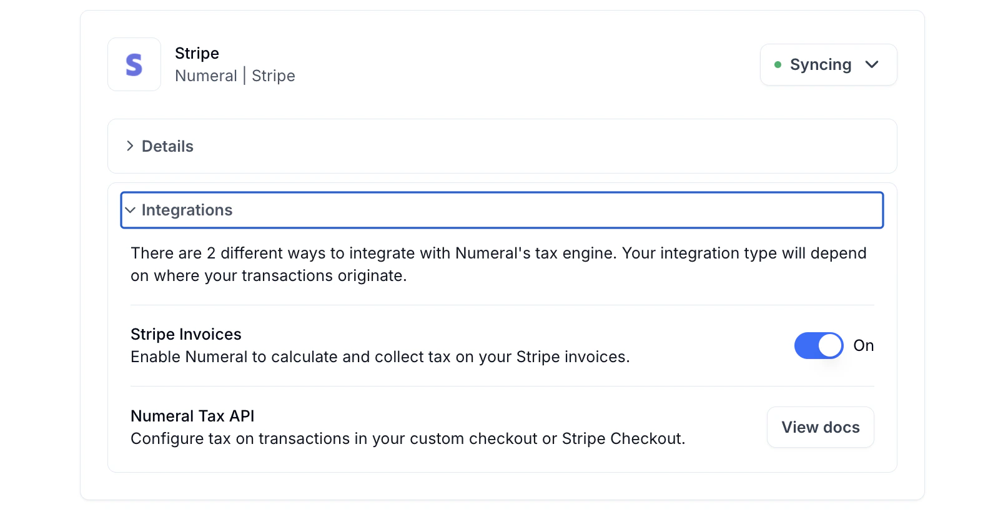
Task: Select the Stripe Invoices heading text
Action: point(185,334)
